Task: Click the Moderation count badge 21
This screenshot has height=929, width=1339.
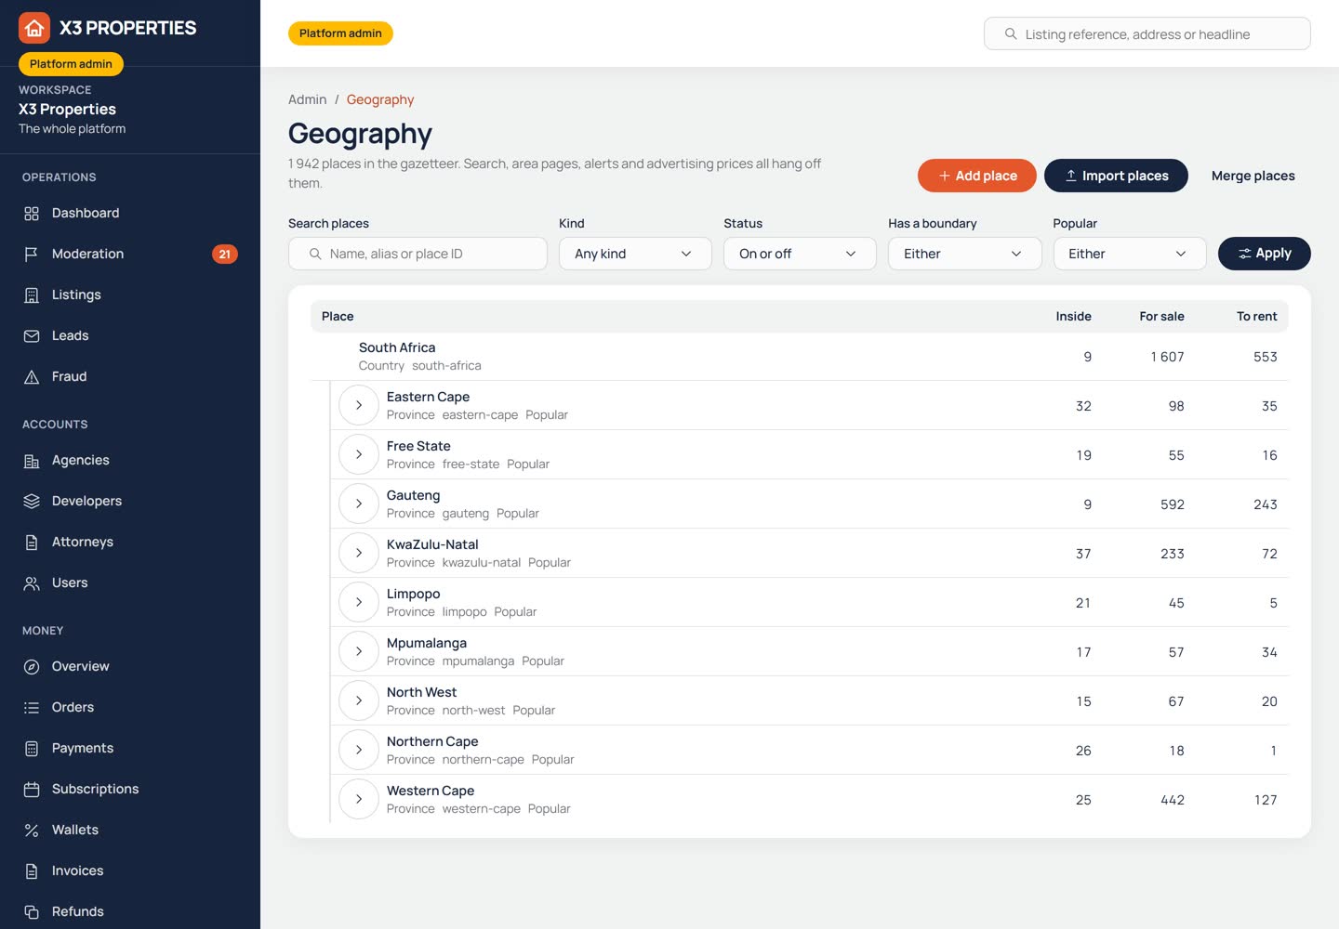Action: point(225,255)
